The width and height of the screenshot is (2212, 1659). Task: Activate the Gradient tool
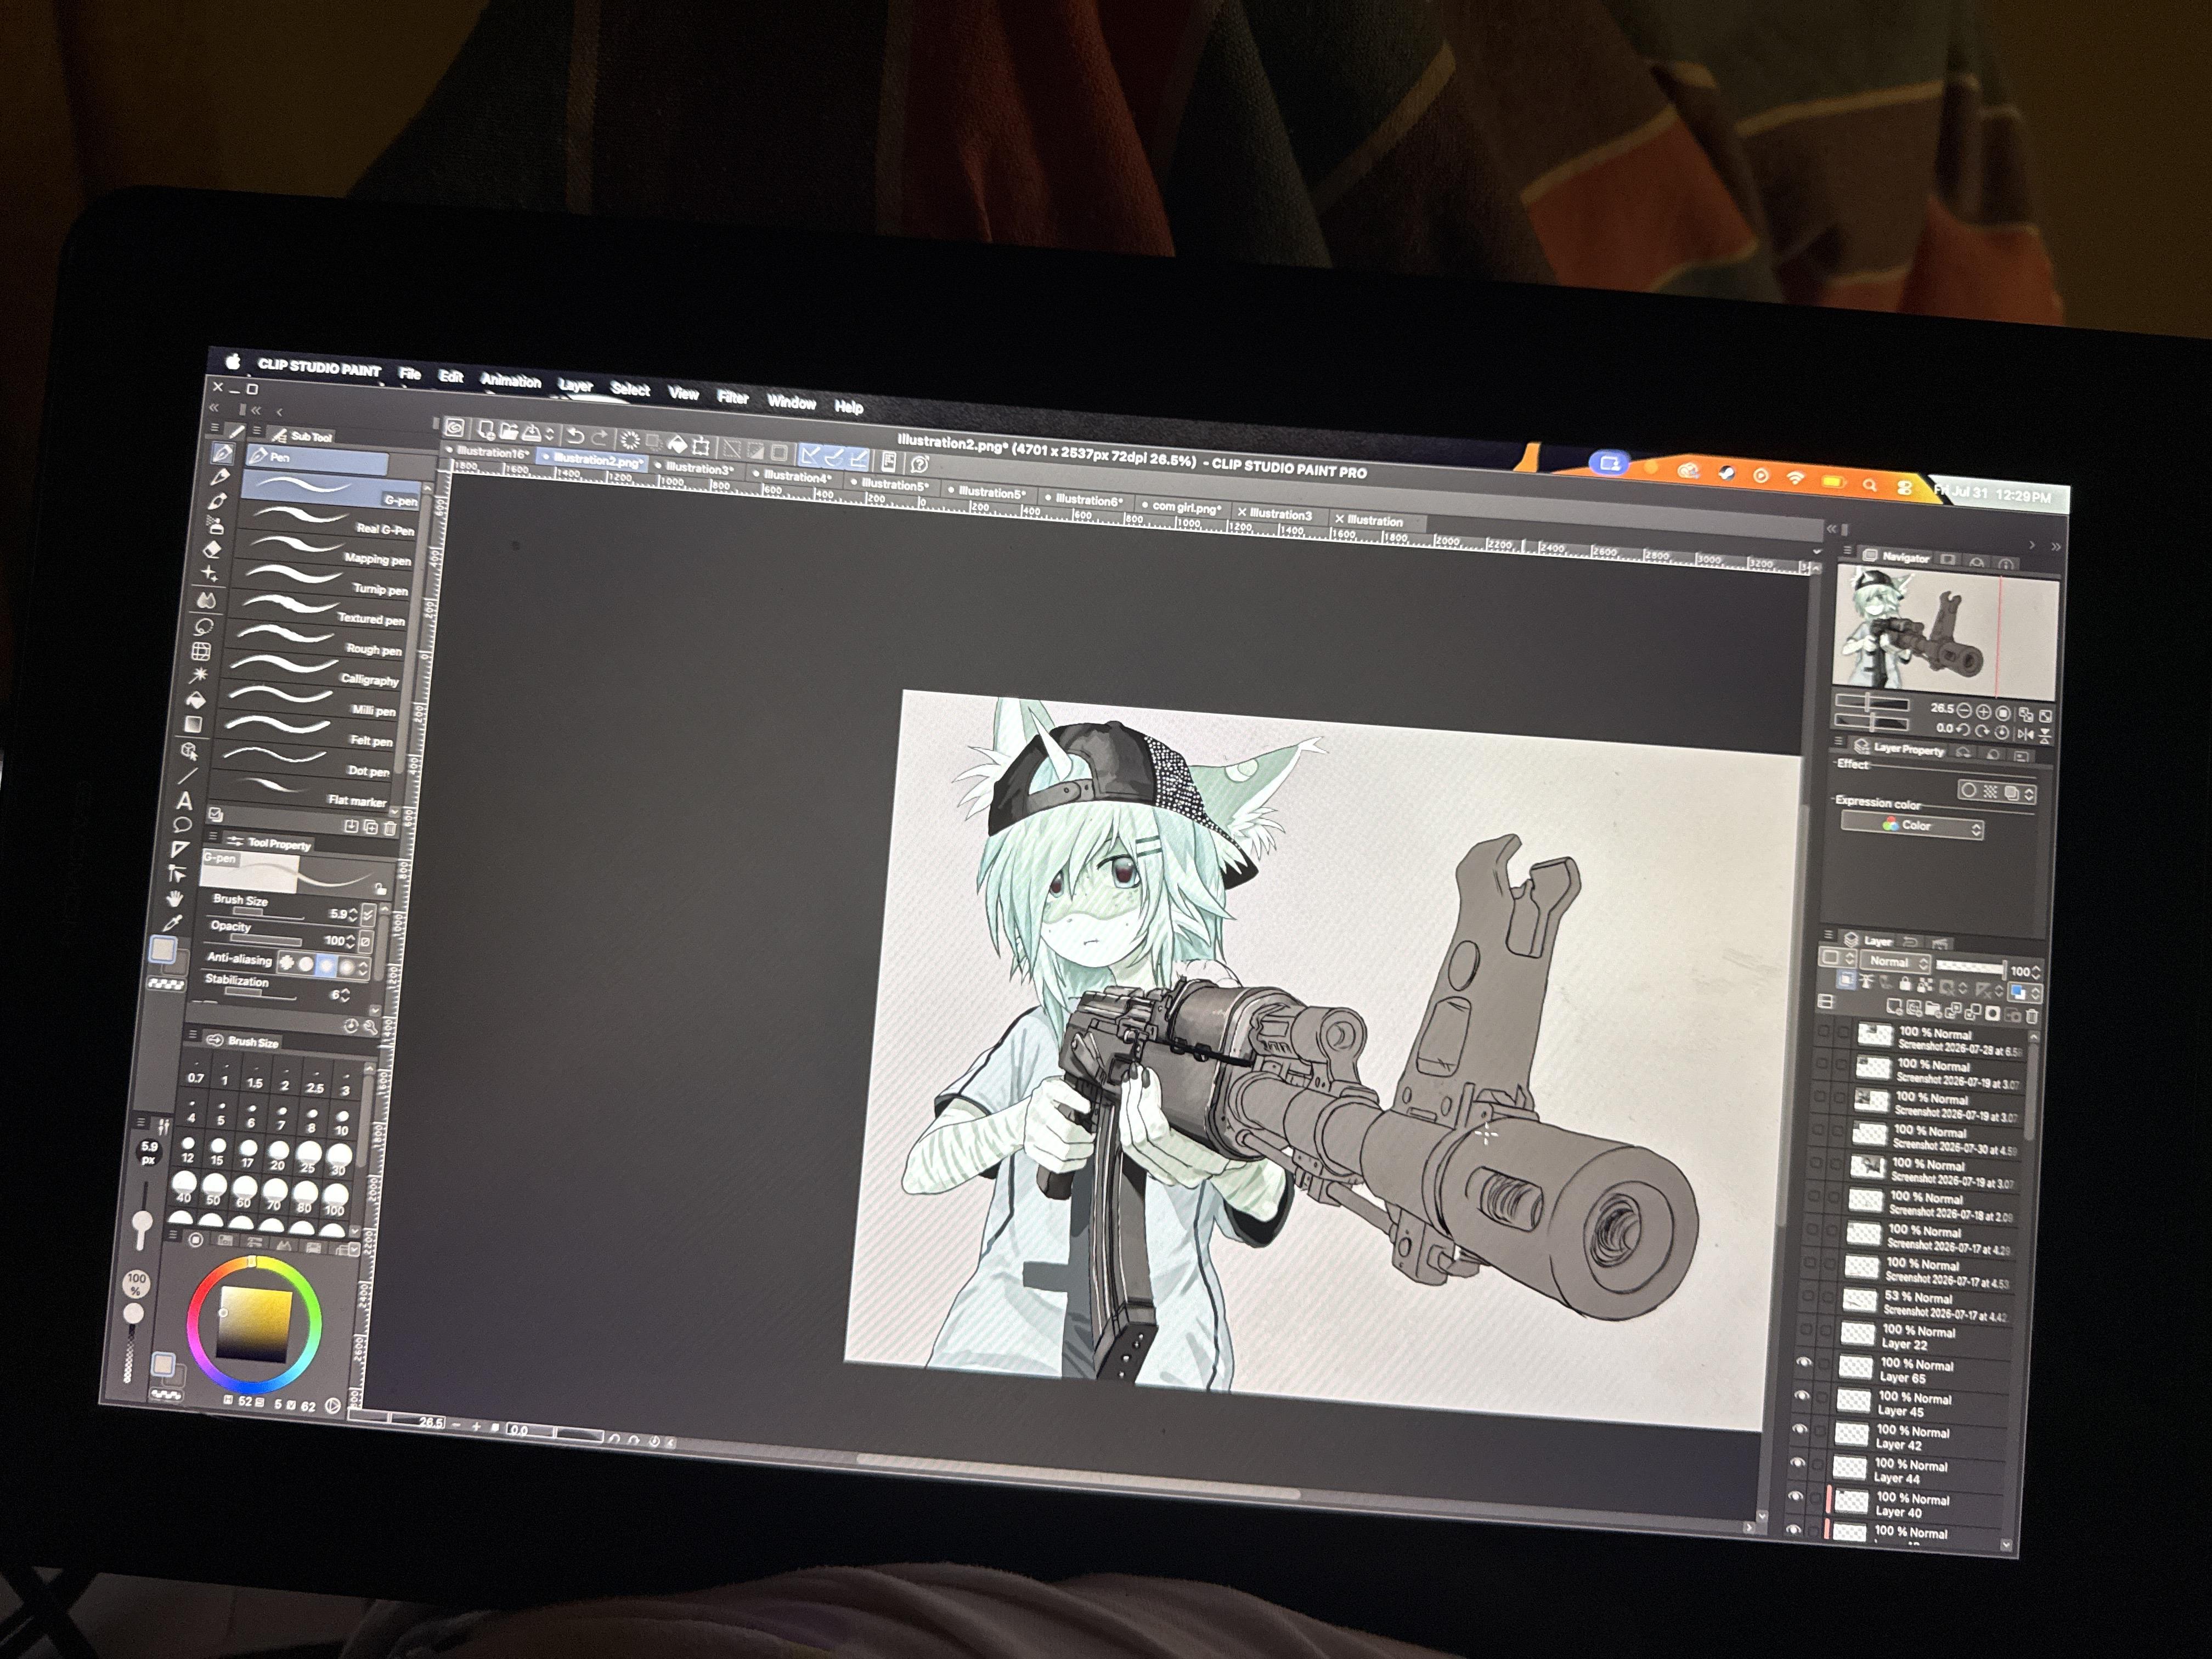[x=193, y=724]
